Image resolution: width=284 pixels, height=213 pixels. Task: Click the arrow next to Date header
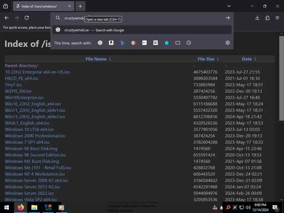tap(255, 59)
